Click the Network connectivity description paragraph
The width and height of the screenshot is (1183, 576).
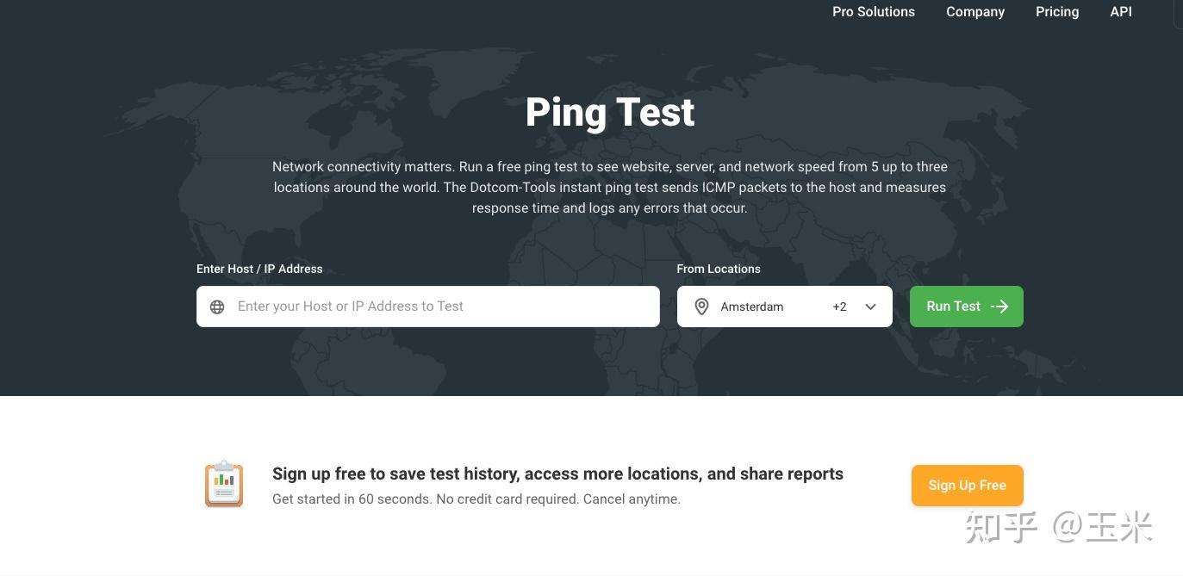point(610,187)
